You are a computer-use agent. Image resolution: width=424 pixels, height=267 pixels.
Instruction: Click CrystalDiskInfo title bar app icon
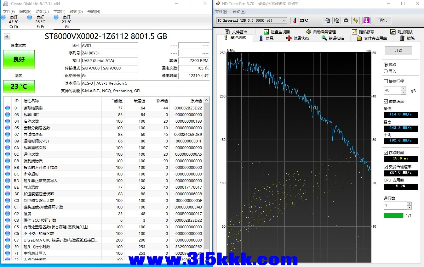pos(6,4)
